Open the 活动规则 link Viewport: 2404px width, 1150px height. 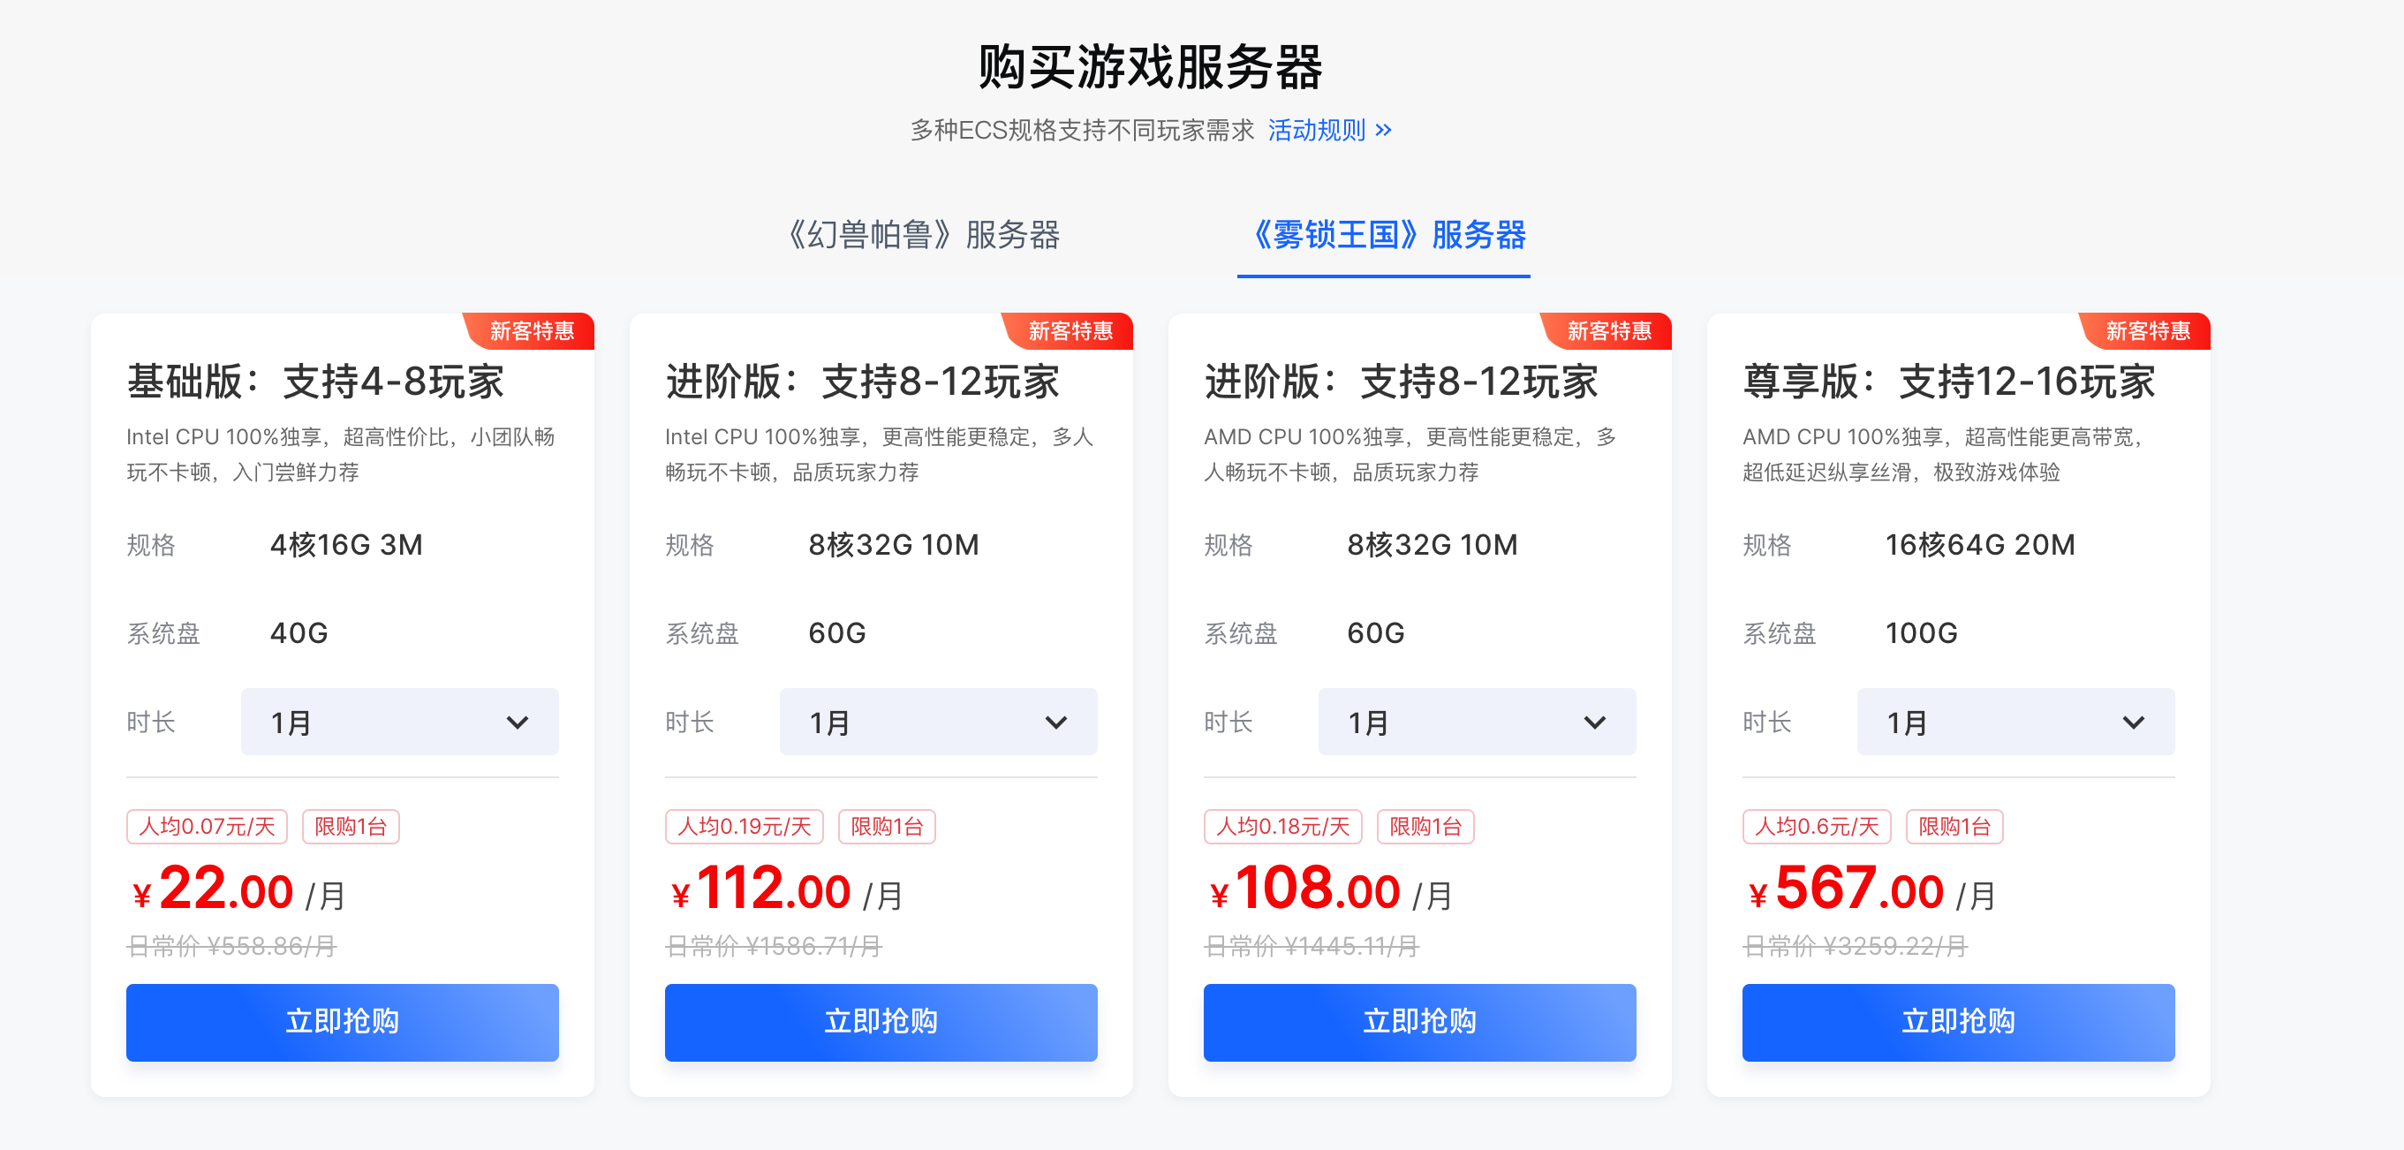1316,130
